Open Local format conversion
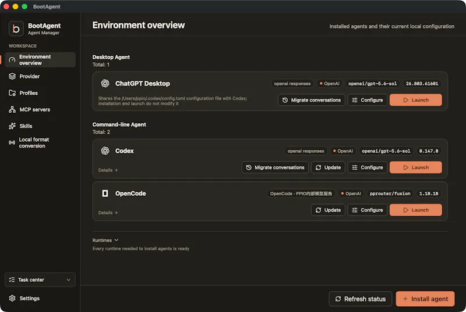 point(40,143)
